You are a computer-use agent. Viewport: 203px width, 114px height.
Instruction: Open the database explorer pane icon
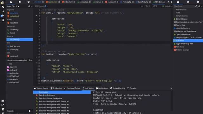(x=20, y=2)
